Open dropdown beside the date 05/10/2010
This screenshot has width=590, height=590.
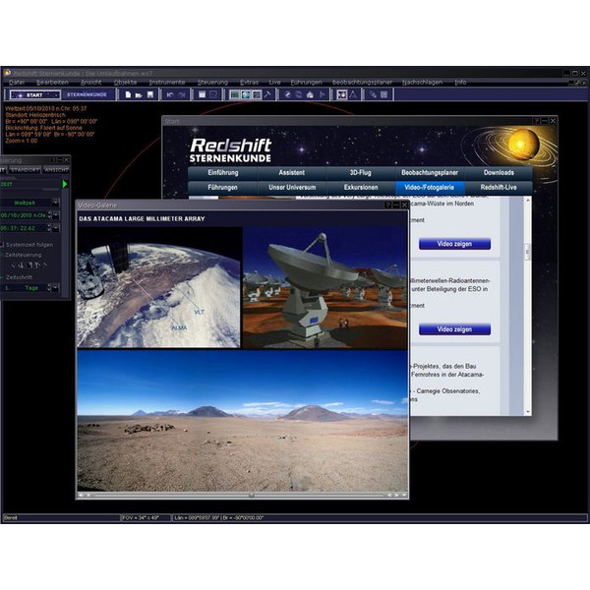coord(56,215)
